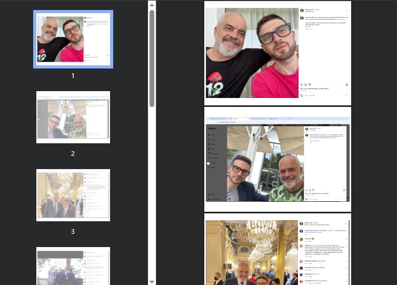Click the thumbnail panel scrollbar handle
This screenshot has height=285, width=397.
pos(152,58)
